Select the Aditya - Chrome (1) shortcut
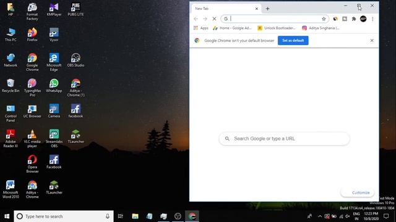396x222 pixels. [75, 88]
